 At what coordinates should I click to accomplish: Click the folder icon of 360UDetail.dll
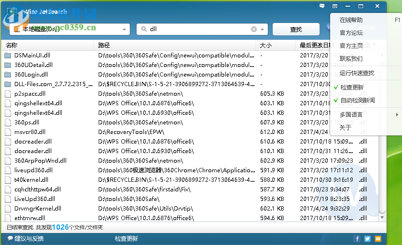[8, 65]
